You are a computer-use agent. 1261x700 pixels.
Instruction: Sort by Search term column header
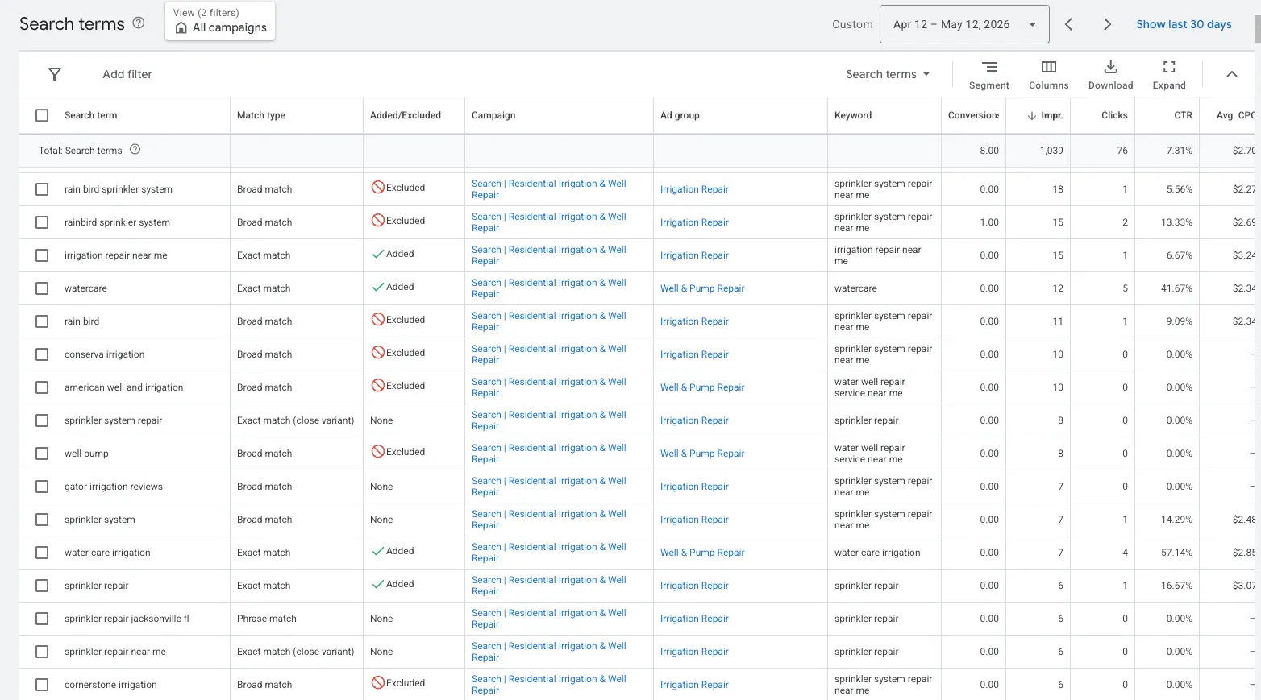pyautogui.click(x=91, y=115)
